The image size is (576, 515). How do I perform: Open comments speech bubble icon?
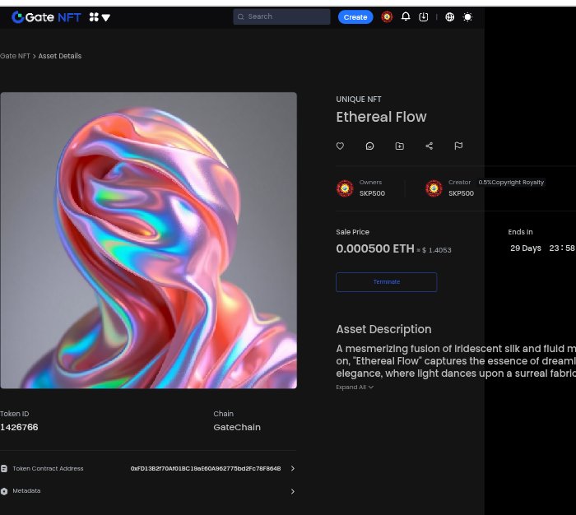(370, 146)
